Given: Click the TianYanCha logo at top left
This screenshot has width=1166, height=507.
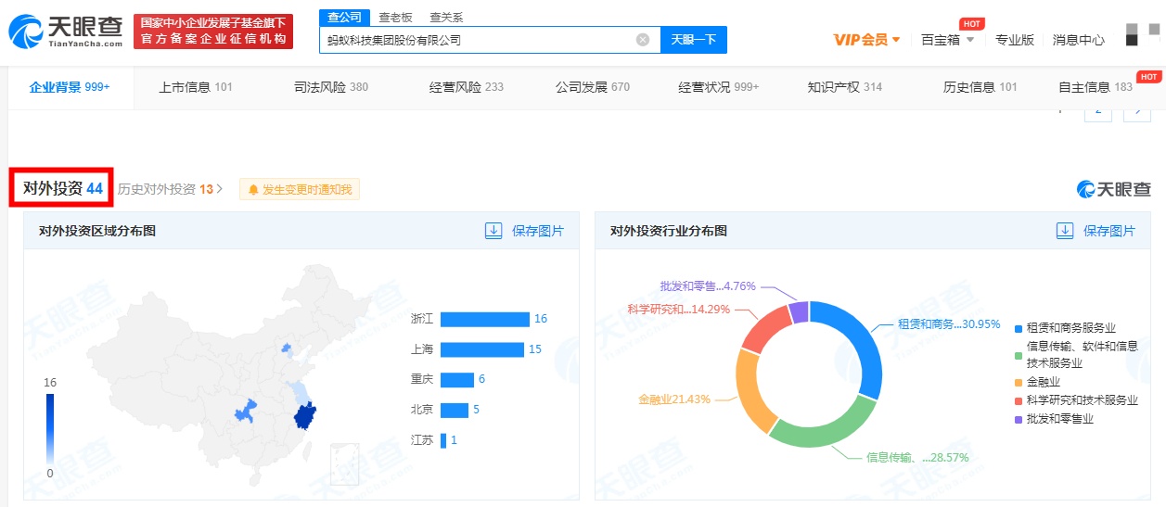Looking at the screenshot, I should click(x=65, y=32).
